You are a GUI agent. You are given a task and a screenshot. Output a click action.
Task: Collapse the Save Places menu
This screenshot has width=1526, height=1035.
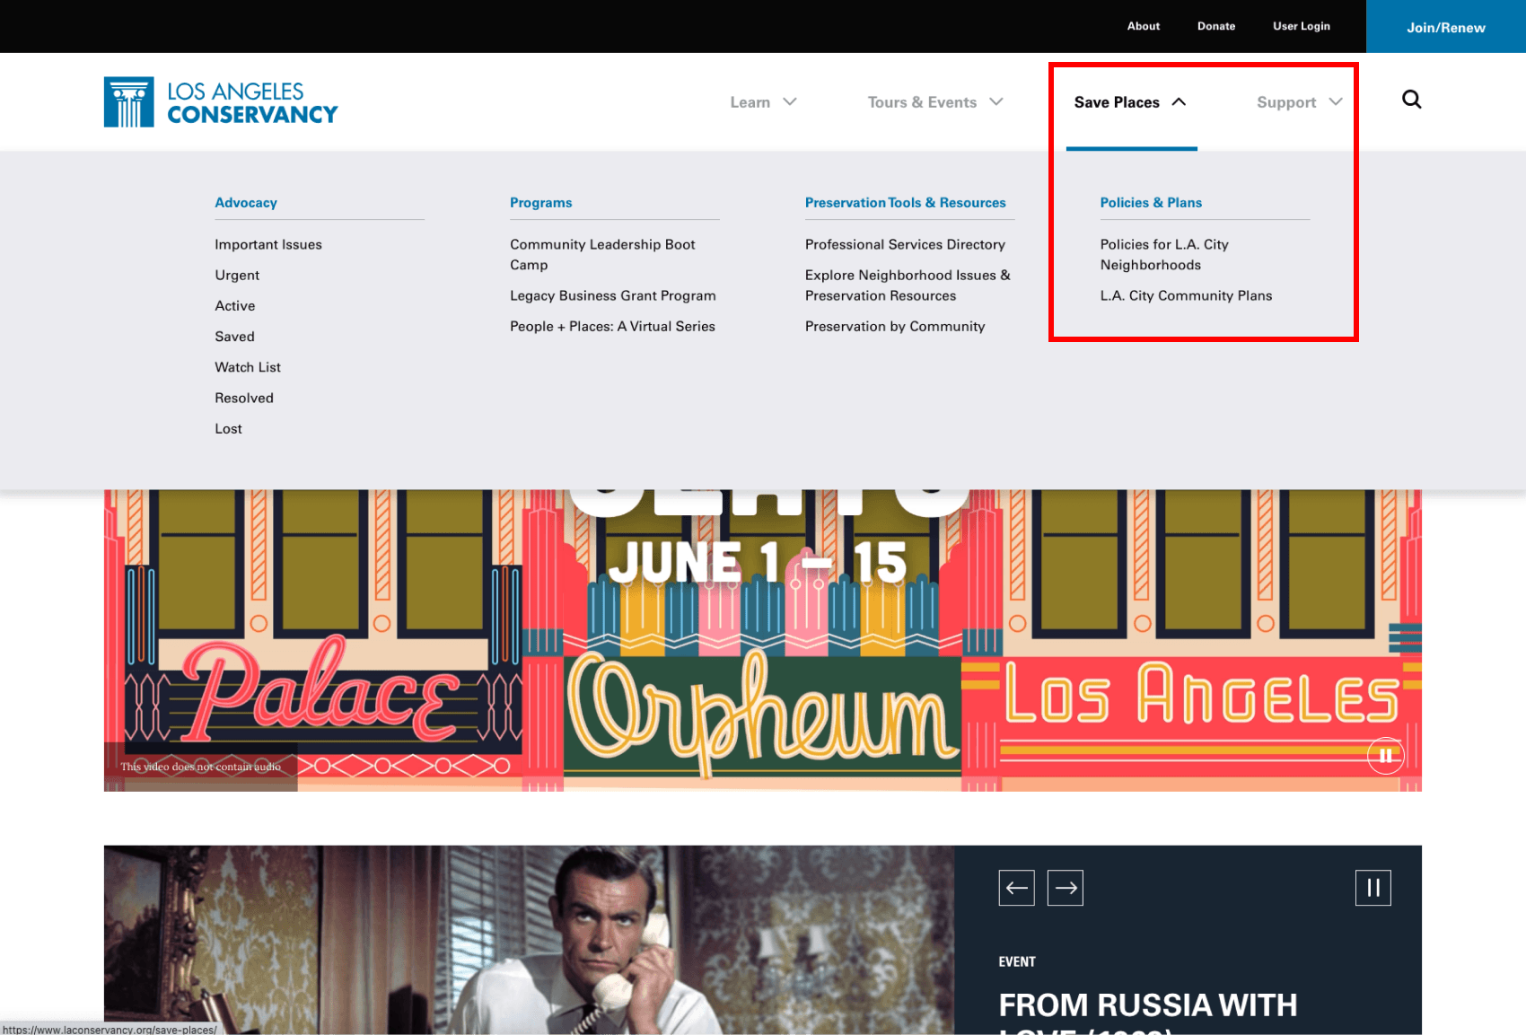click(x=1130, y=102)
